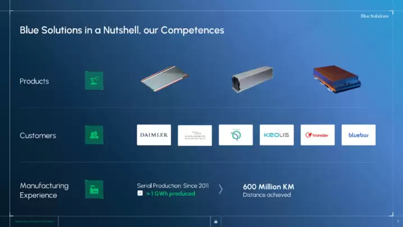The image size is (403, 227).
Task: Click the green Products icon
Action: [x=94, y=81]
